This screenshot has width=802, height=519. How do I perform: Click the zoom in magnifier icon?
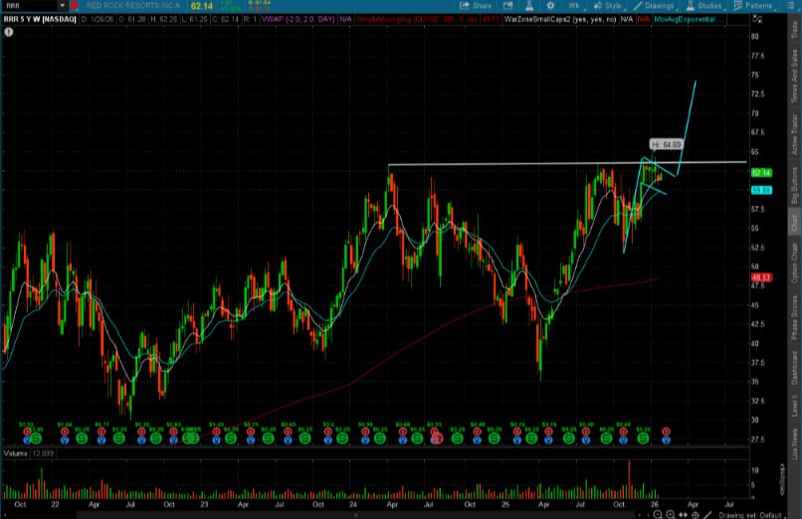coord(671,514)
